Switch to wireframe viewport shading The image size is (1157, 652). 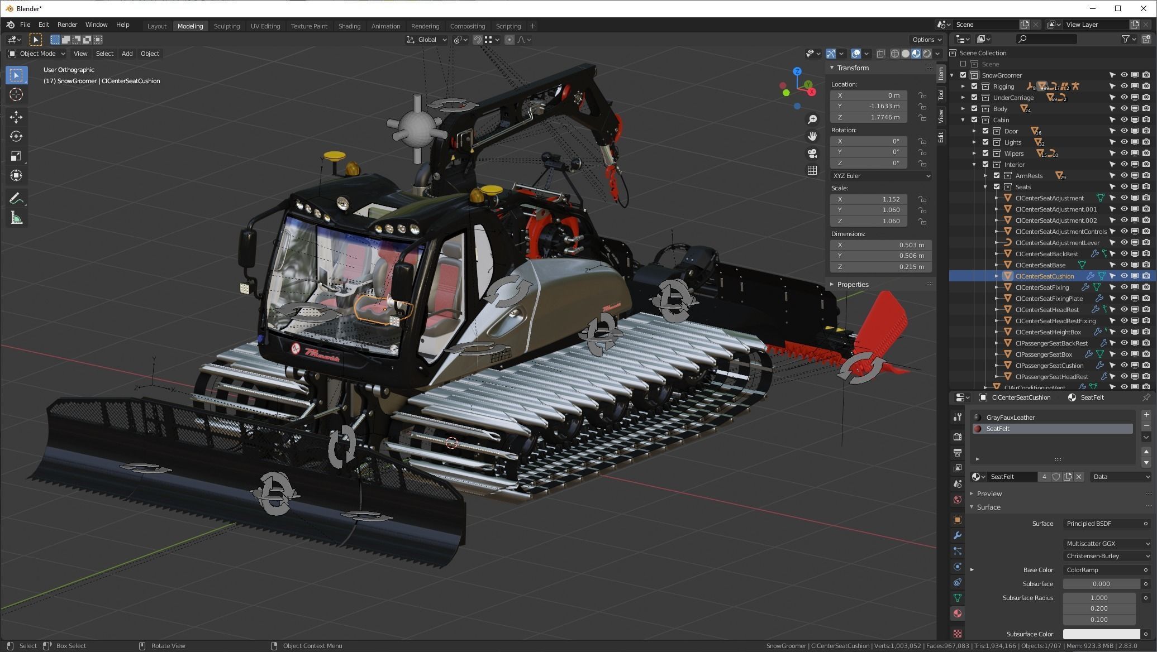[894, 54]
